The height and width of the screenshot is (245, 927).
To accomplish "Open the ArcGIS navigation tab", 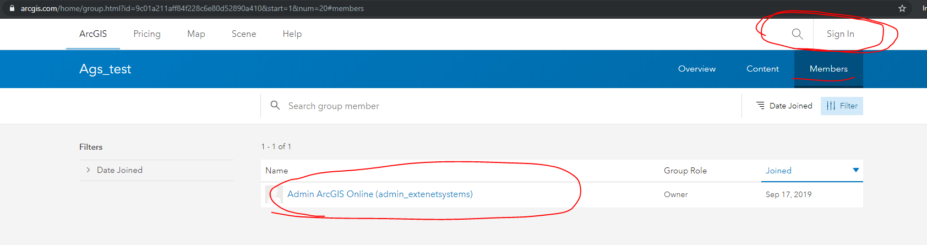I will click(x=93, y=34).
